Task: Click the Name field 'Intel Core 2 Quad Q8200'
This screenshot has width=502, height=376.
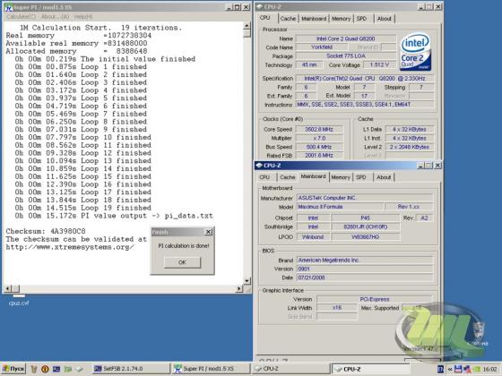Action: click(x=345, y=38)
